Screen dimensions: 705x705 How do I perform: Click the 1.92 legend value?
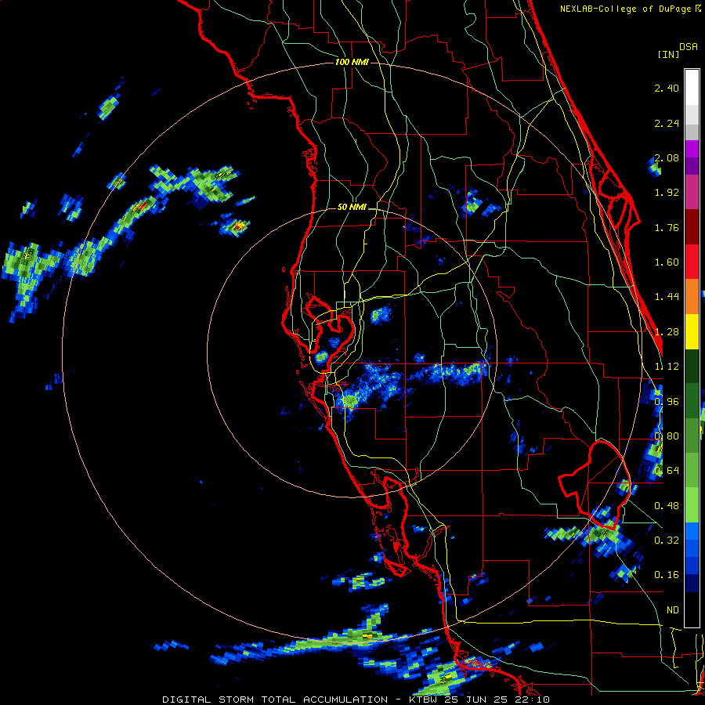point(667,193)
